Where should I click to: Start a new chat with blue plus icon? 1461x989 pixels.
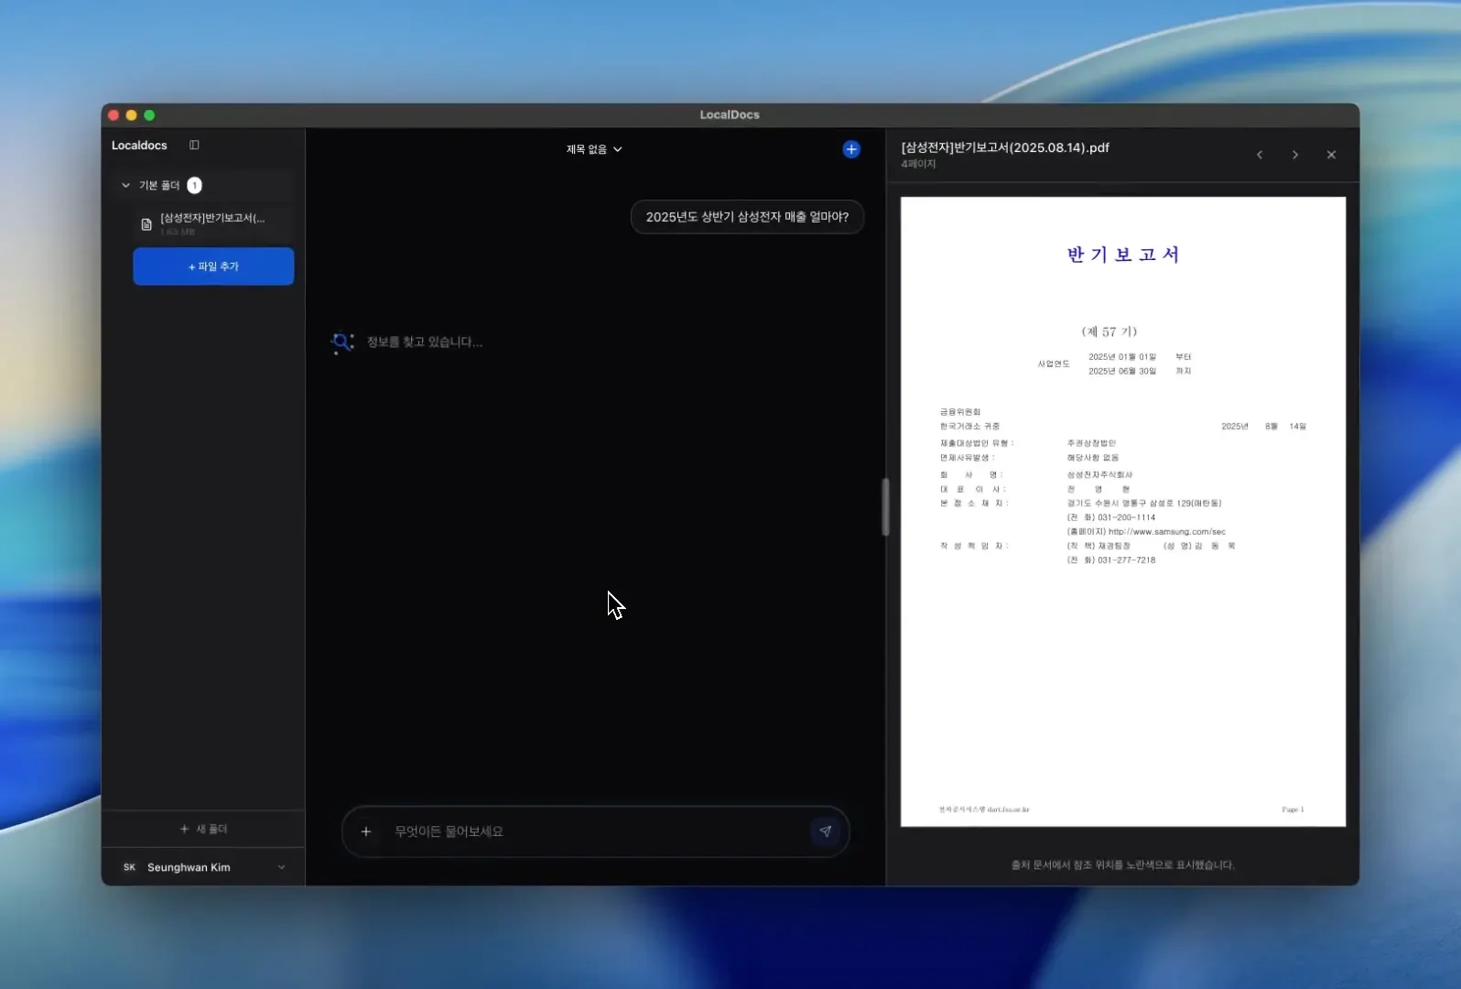point(851,149)
